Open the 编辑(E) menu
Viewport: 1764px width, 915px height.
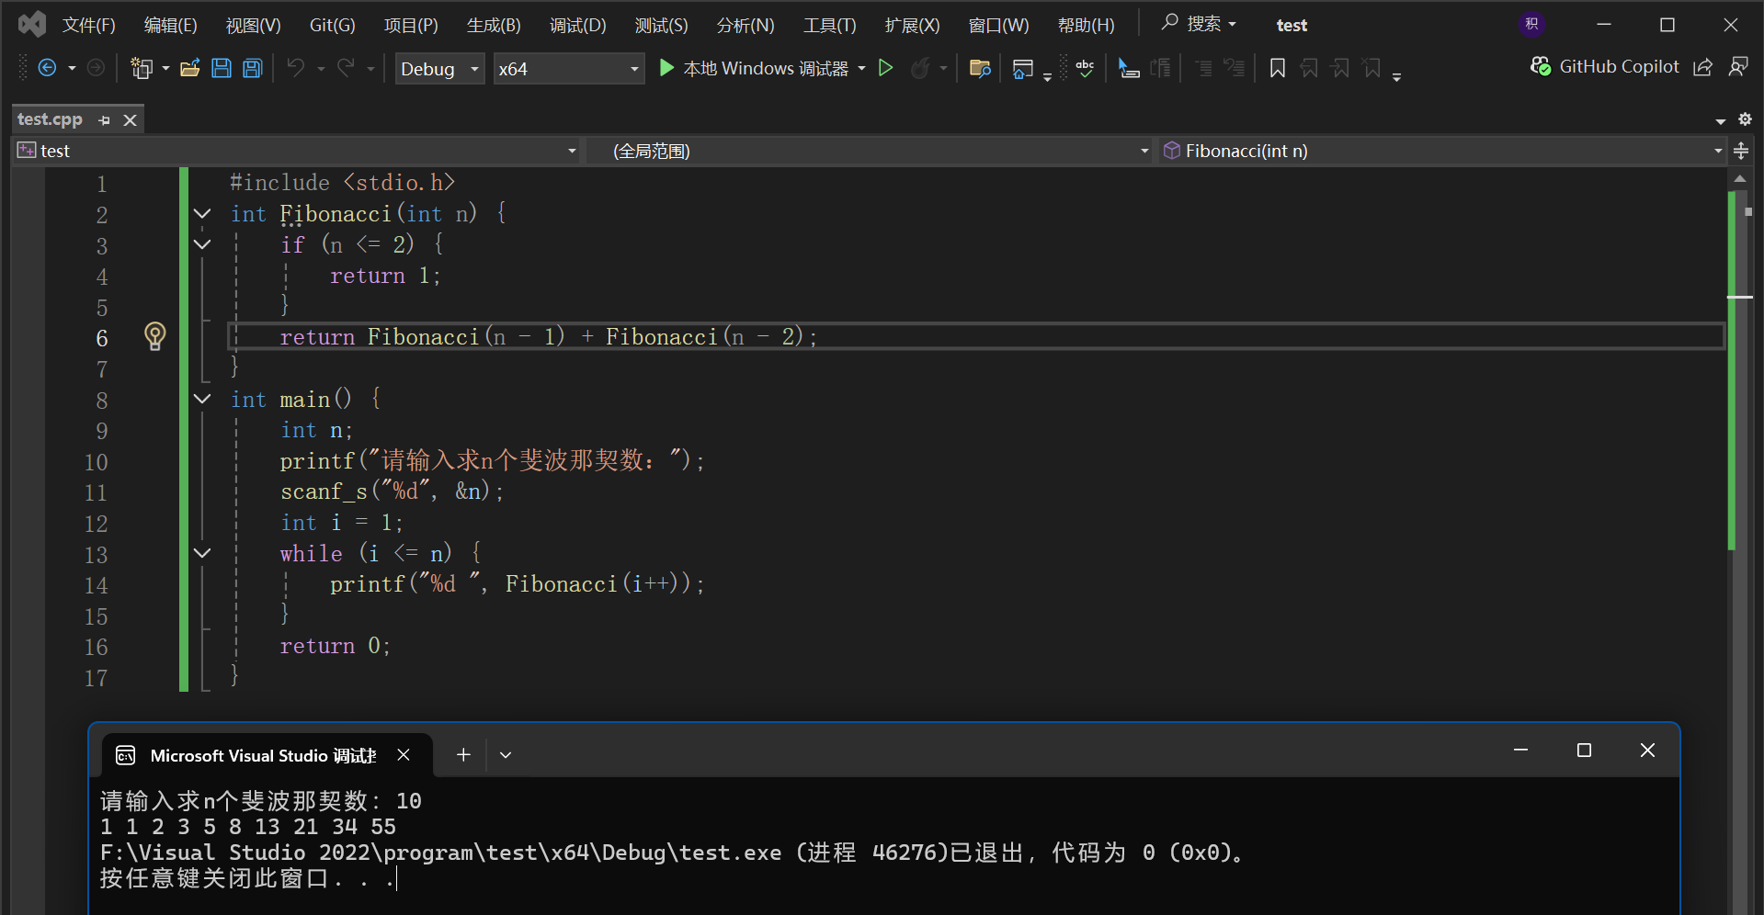click(x=171, y=25)
